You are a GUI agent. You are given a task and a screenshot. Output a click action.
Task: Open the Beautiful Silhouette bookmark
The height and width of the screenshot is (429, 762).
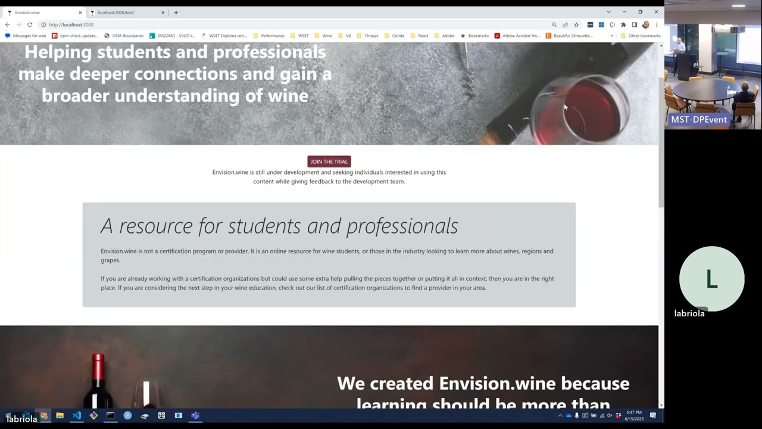(570, 36)
